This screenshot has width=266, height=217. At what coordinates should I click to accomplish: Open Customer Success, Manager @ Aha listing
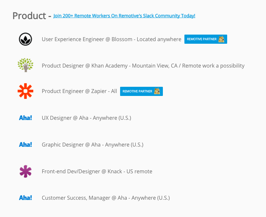pyautogui.click(x=106, y=198)
